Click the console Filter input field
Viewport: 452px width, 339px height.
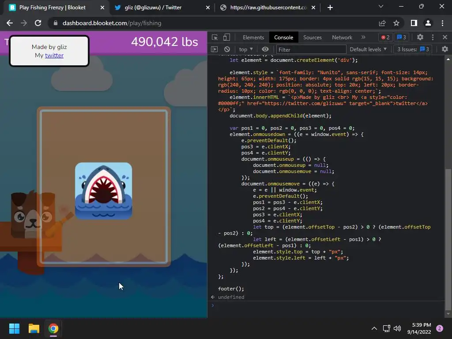point(311,49)
